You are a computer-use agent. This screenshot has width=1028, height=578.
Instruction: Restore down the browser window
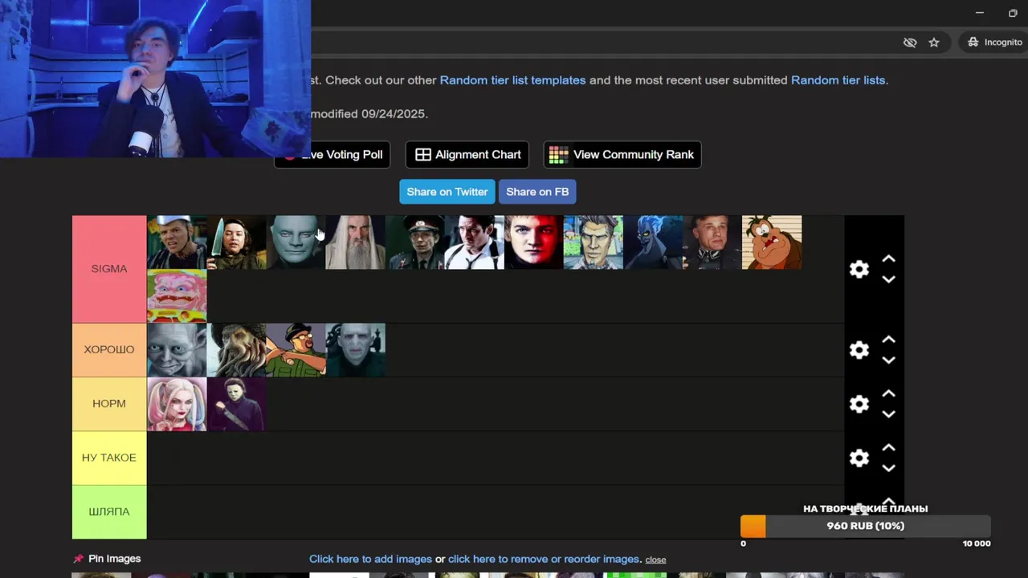point(1013,13)
